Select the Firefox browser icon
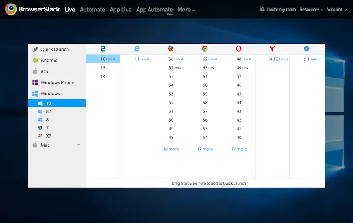The width and height of the screenshot is (353, 223). coord(171,48)
